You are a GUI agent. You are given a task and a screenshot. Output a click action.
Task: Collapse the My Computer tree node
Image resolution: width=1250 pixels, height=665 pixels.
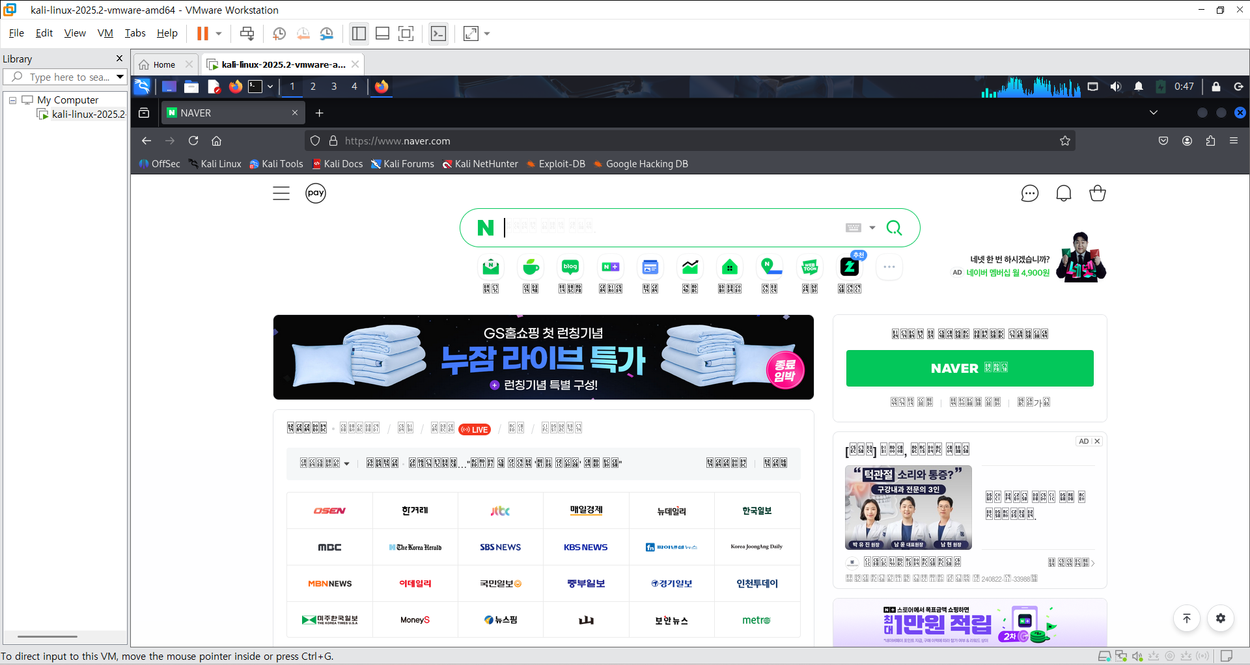12,100
